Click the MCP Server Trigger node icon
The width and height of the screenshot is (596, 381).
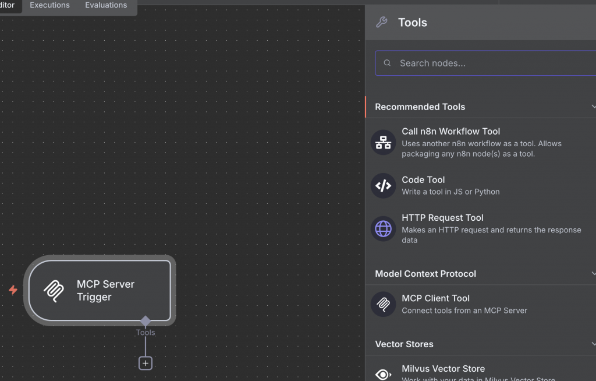54,291
